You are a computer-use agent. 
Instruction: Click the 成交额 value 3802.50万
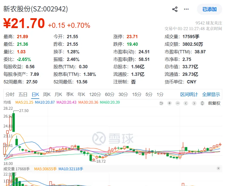193,44
